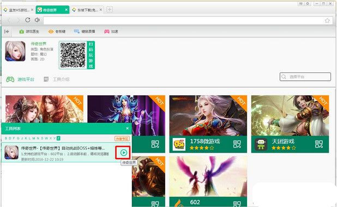Viewport: 337px width, 207px height.
Task: Open the menu icon left of gear
Action: click(301, 4)
